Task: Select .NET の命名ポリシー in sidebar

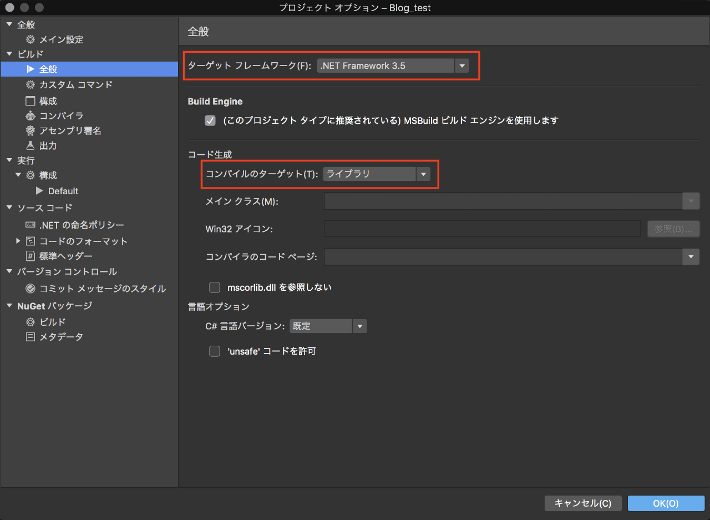Action: [x=82, y=225]
